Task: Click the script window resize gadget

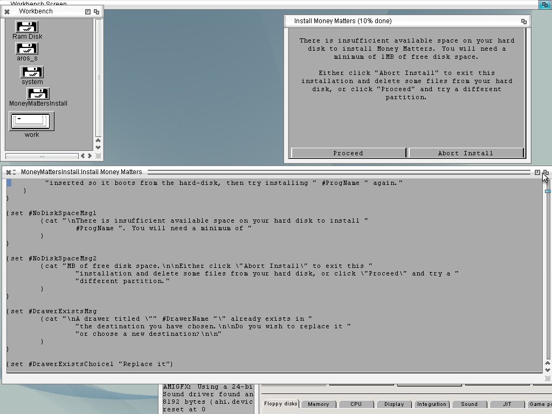Action: coord(548,378)
